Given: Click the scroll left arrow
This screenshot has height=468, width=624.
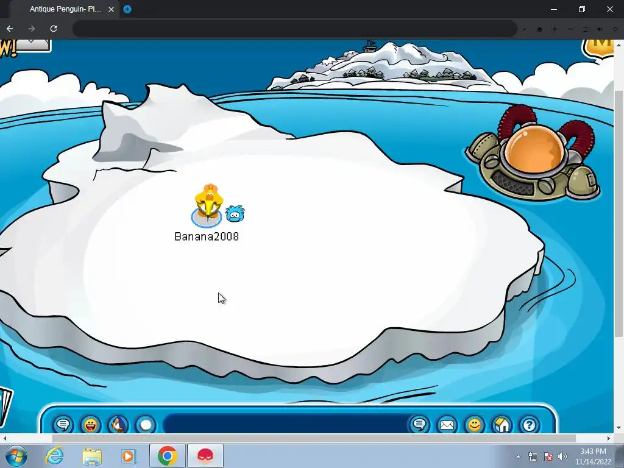Looking at the screenshot, I should (5, 438).
